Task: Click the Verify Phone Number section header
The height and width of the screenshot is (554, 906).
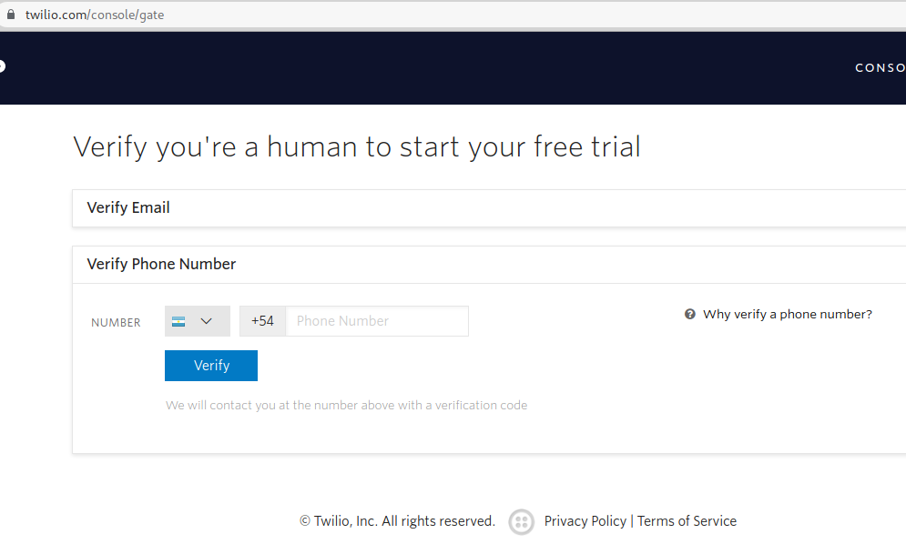Action: click(489, 265)
